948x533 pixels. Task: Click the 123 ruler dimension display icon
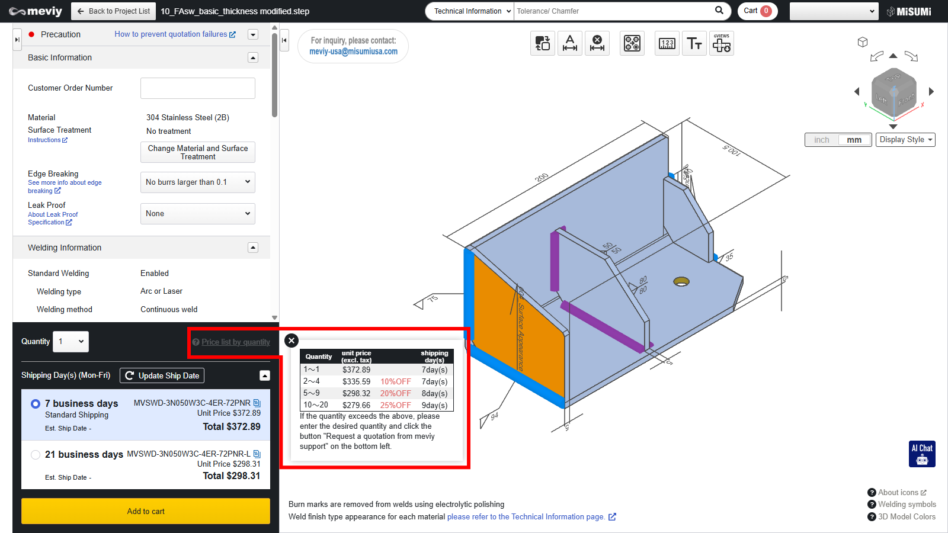[x=667, y=43]
